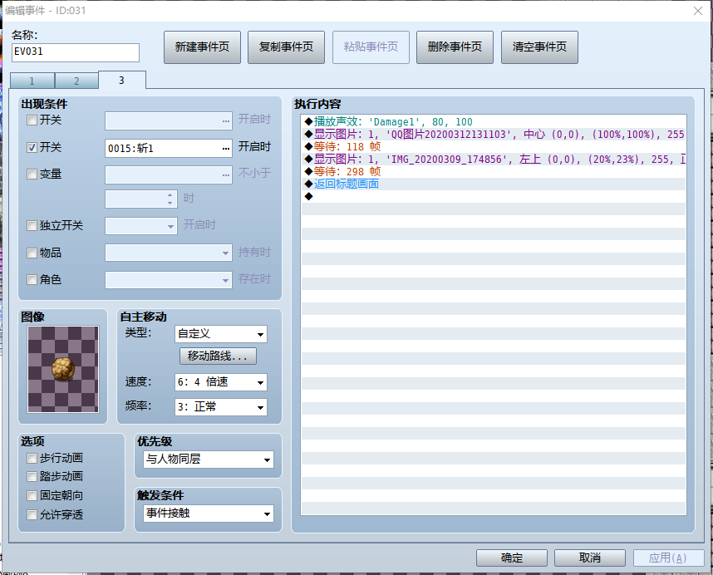Select the 返回标题画面 command line
The image size is (713, 575).
[494, 184]
